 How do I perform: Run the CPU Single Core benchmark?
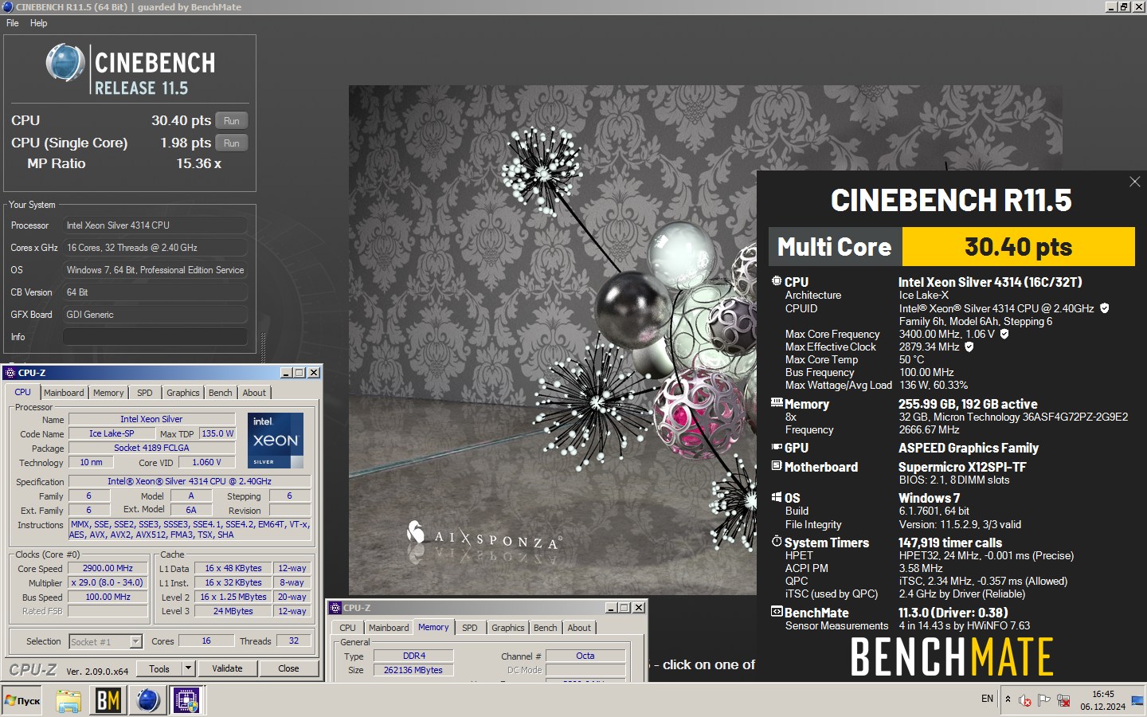(232, 143)
